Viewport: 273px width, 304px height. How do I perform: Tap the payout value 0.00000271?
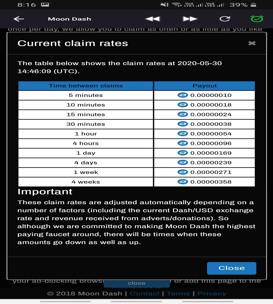pos(211,172)
